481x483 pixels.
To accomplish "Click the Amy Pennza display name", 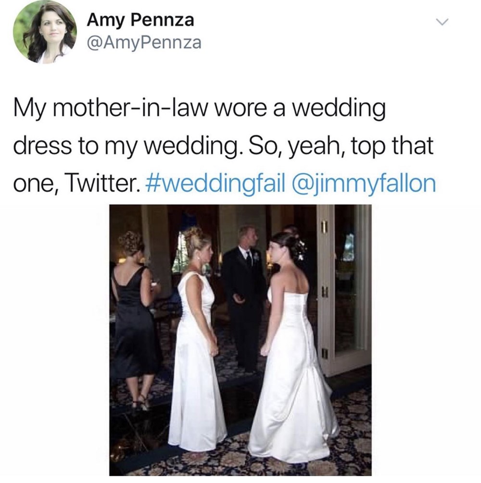I will 140,20.
